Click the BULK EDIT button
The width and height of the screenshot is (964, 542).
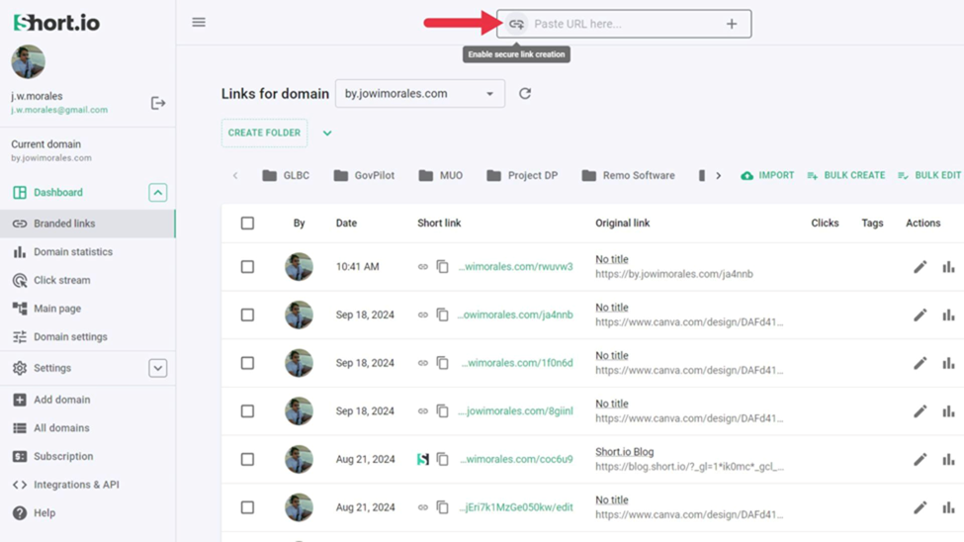pos(929,175)
